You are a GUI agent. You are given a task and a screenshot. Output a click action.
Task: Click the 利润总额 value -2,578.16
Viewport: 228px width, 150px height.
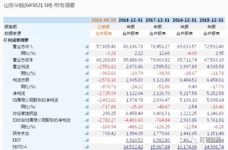[x=107, y=80]
